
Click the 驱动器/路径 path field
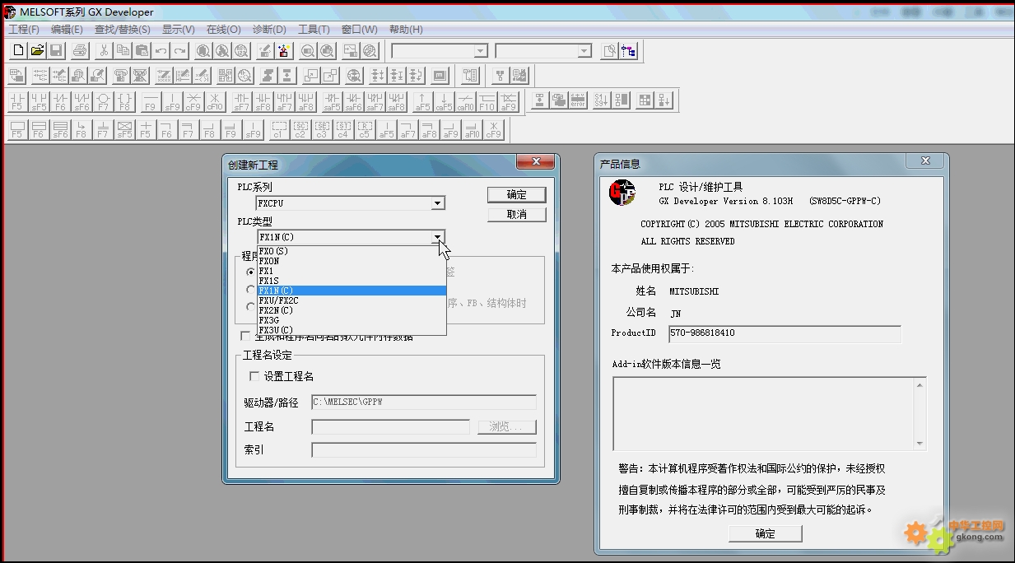pyautogui.click(x=424, y=402)
